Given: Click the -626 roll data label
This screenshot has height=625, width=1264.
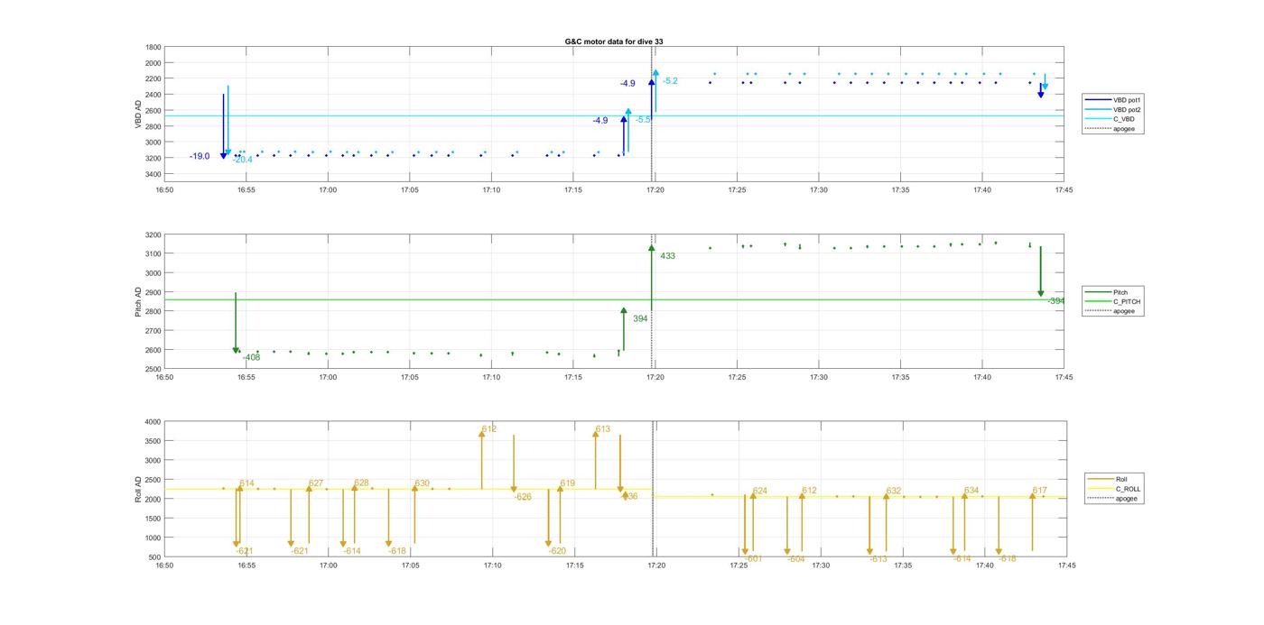Looking at the screenshot, I should coord(523,497).
